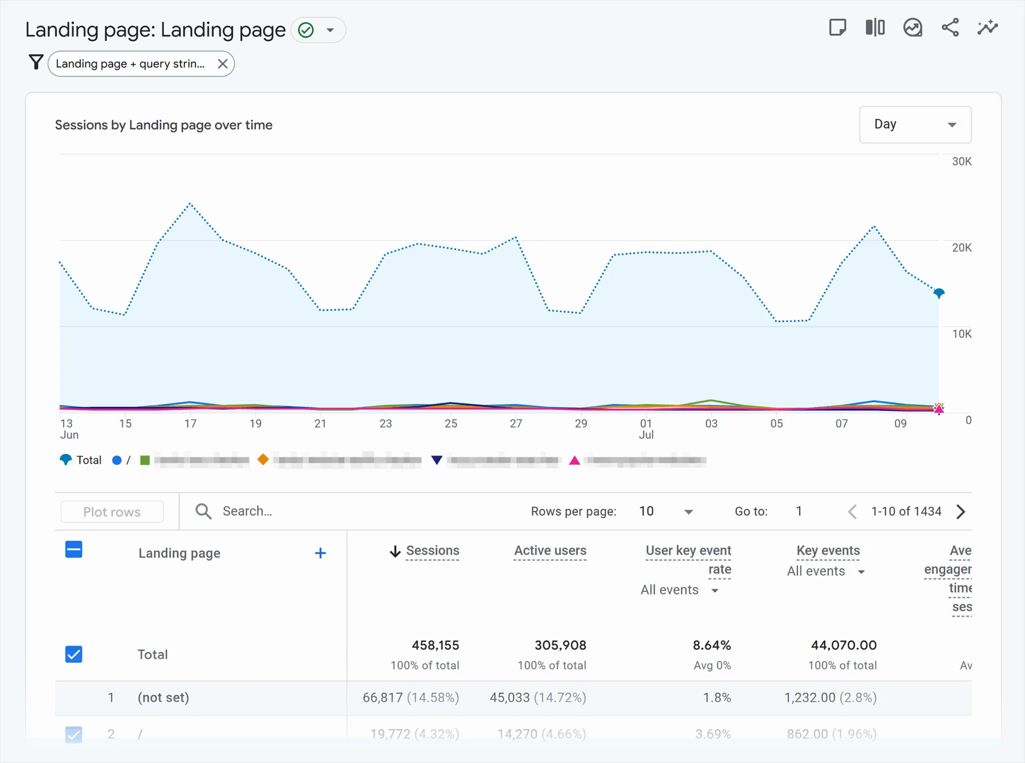Click the sparkline insights icon
The height and width of the screenshot is (763, 1025).
click(x=987, y=28)
